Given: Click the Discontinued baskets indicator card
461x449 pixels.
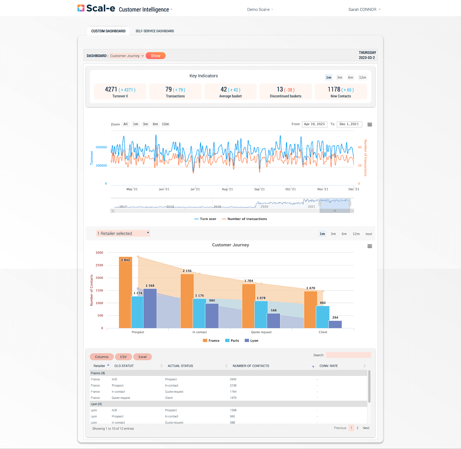Looking at the screenshot, I should [286, 92].
